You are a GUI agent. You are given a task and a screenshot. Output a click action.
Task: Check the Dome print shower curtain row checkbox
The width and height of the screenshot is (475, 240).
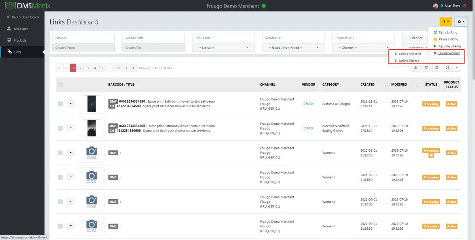click(60, 128)
